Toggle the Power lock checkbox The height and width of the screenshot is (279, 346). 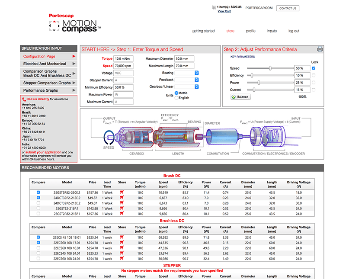coord(314,83)
